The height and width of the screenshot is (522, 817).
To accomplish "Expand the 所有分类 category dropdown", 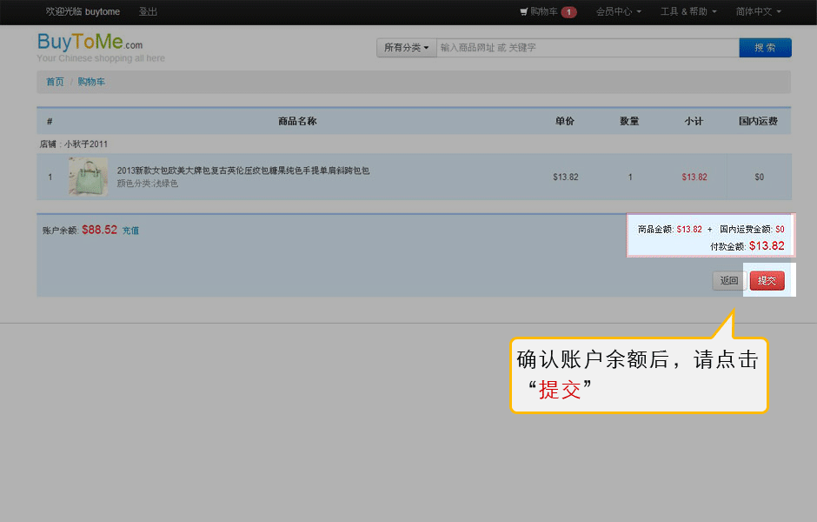I will [x=406, y=48].
